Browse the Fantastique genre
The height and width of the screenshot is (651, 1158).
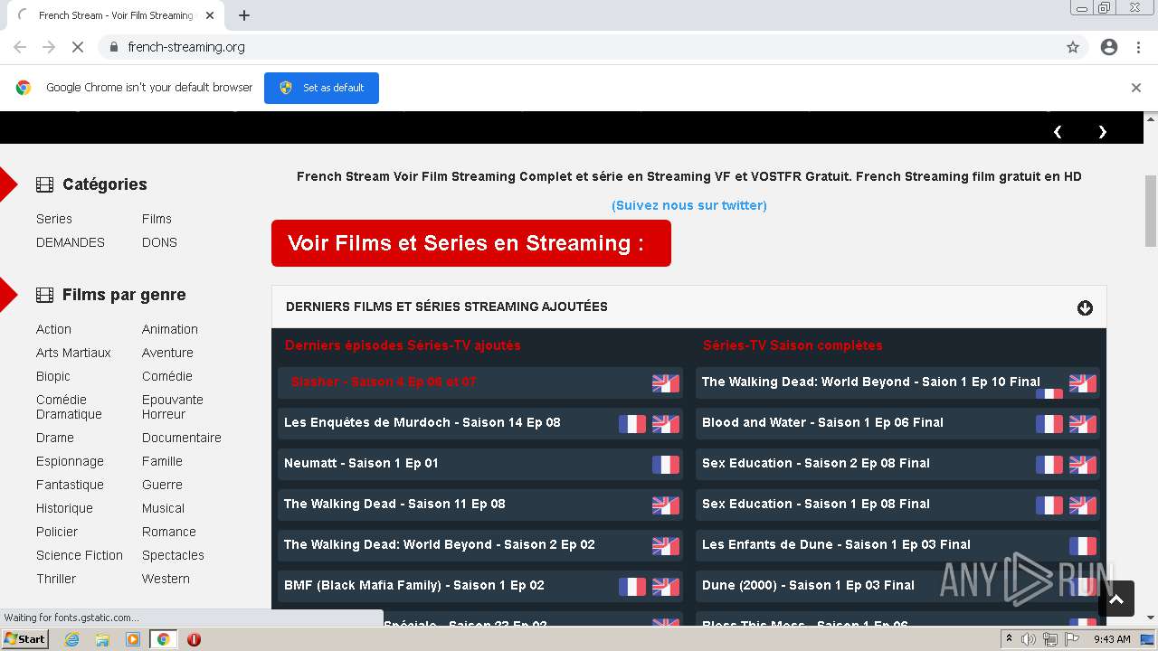pos(70,485)
